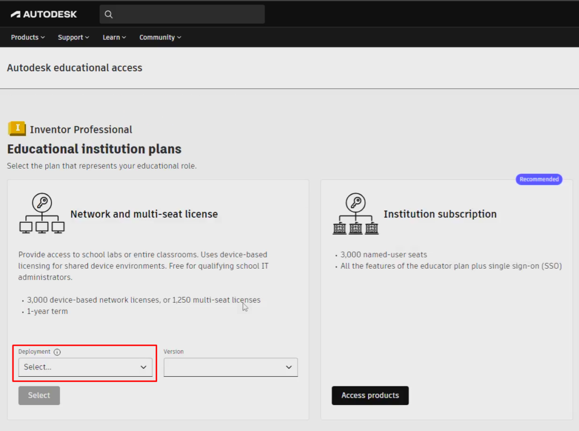Viewport: 579px width, 431px height.
Task: Click the 'Provide access to school labs' description
Action: [143, 266]
